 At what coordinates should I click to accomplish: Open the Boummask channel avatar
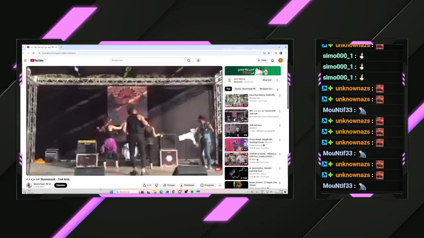(29, 185)
